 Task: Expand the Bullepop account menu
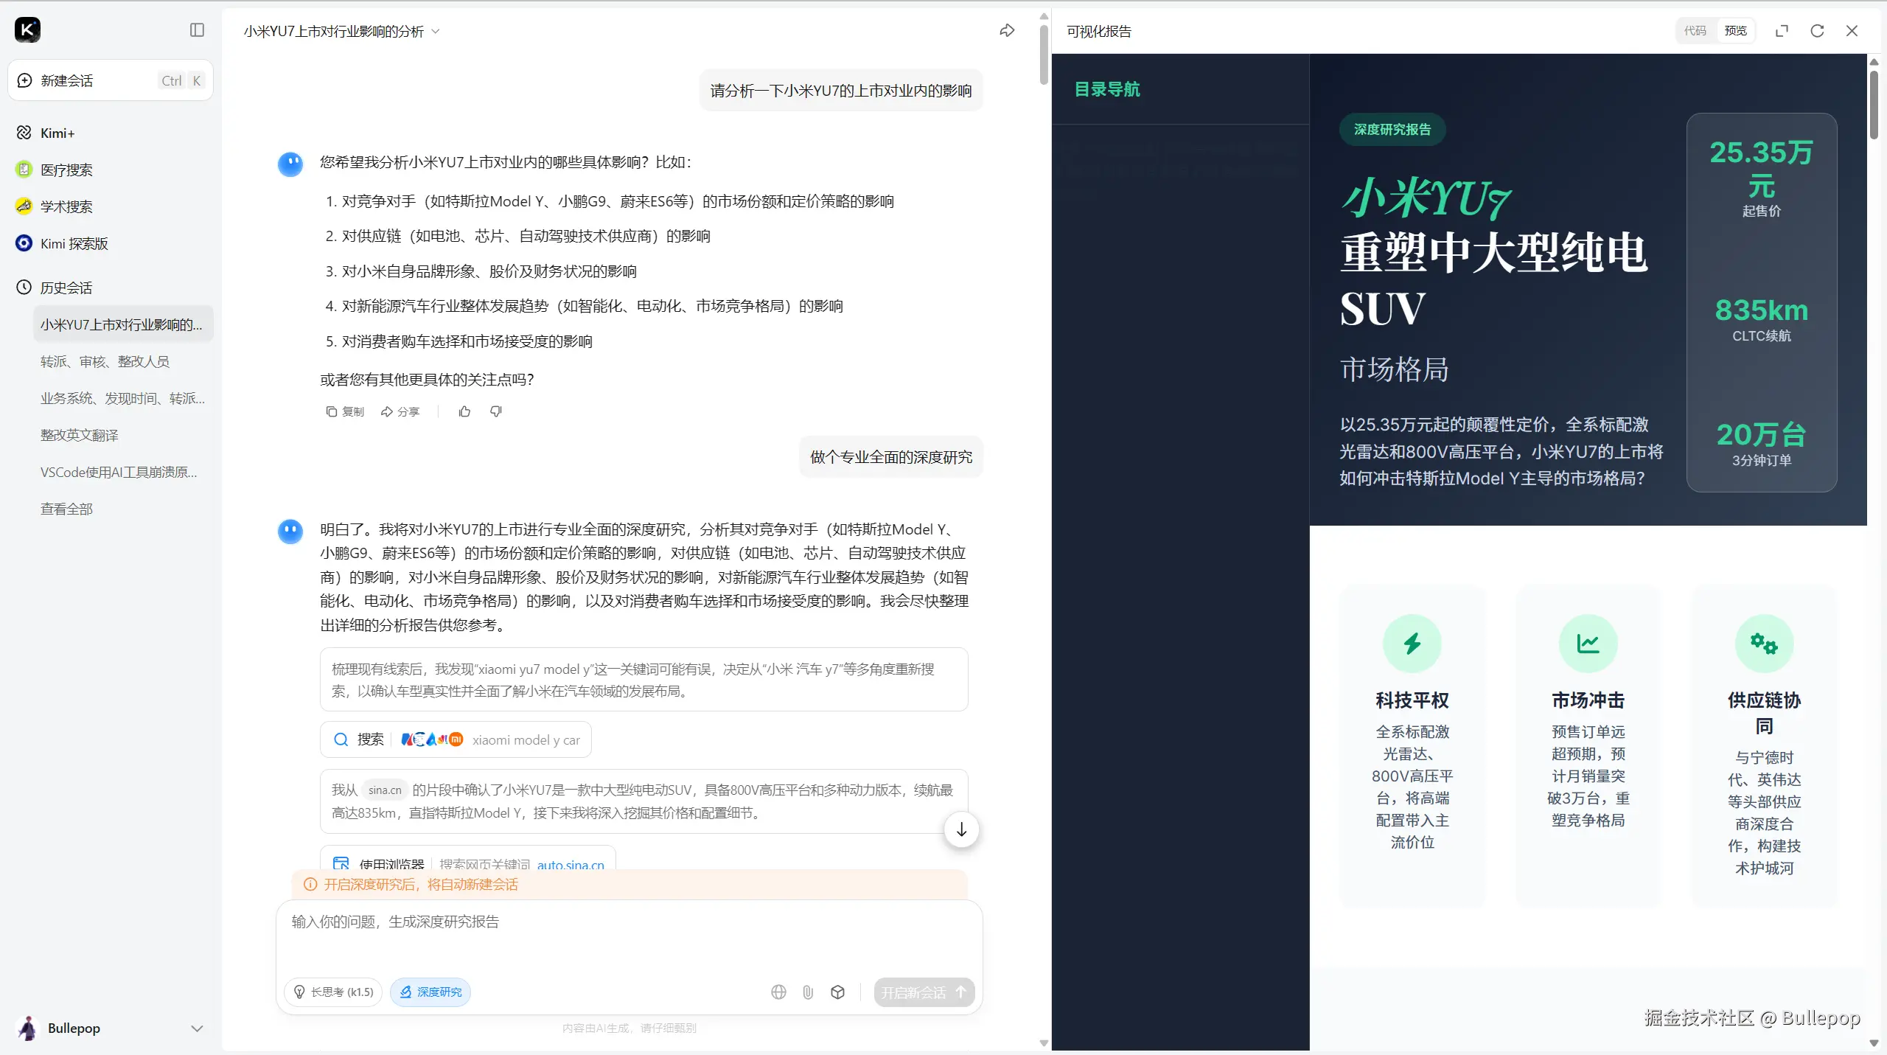pos(197,1028)
